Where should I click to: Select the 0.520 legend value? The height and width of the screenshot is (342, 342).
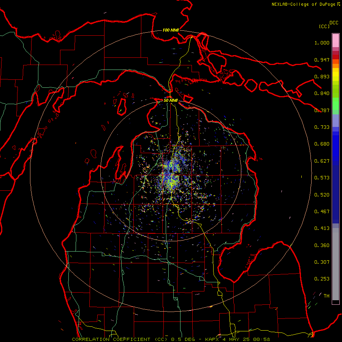[322, 195]
